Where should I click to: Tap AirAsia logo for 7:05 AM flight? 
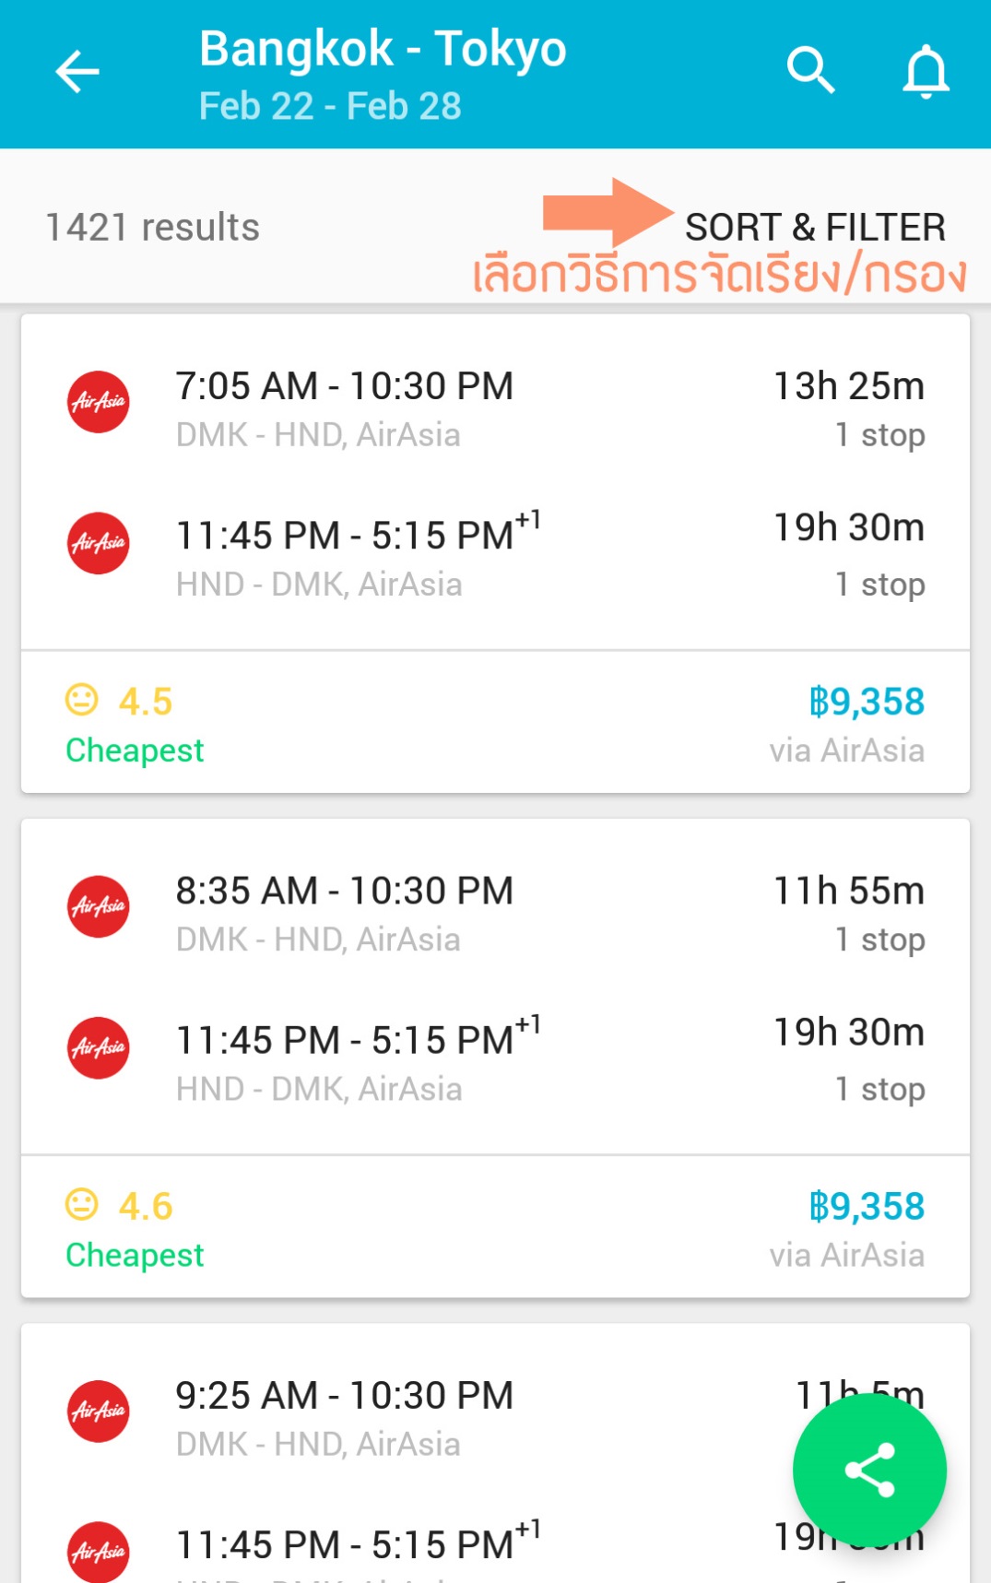99,402
